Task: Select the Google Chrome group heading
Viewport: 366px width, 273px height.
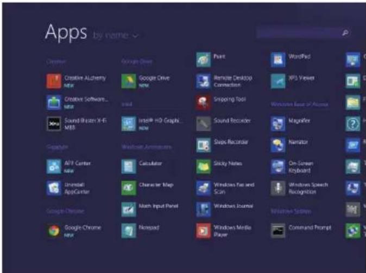Action: click(x=65, y=211)
